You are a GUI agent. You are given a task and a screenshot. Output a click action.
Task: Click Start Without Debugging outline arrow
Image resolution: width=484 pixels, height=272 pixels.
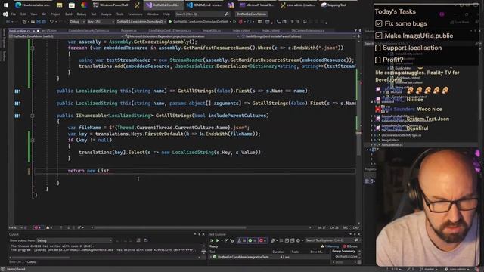click(234, 22)
